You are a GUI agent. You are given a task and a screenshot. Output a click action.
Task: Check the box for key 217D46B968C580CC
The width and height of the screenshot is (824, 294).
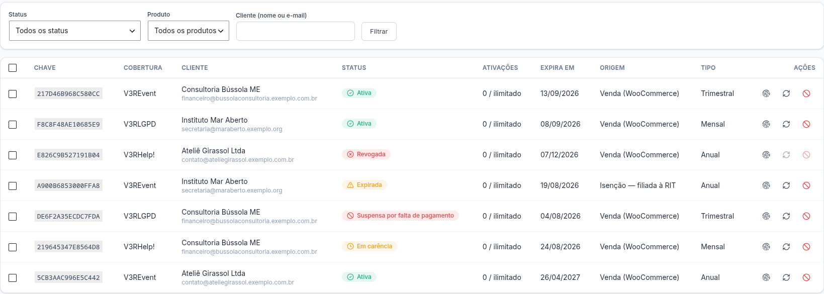[13, 94]
